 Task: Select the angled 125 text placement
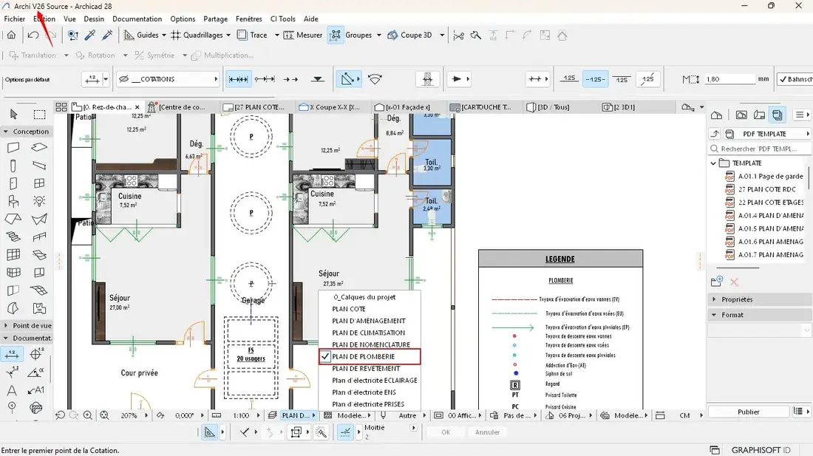[x=647, y=79]
